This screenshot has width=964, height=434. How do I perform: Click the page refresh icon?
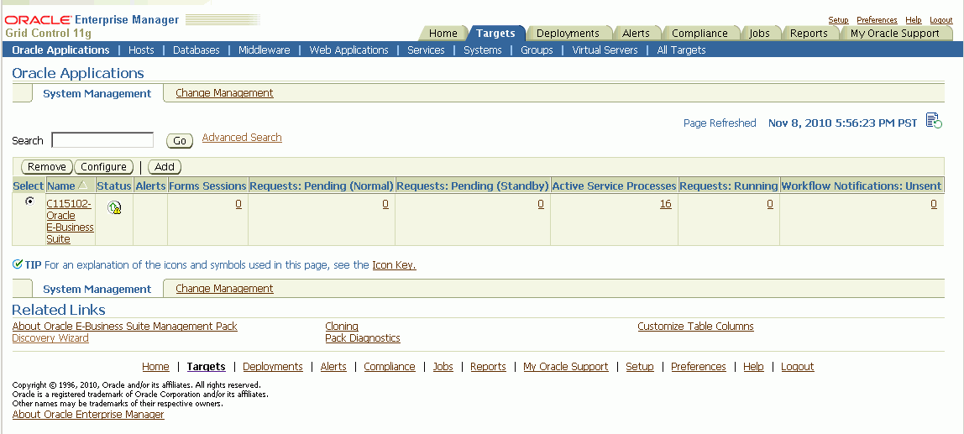click(934, 121)
